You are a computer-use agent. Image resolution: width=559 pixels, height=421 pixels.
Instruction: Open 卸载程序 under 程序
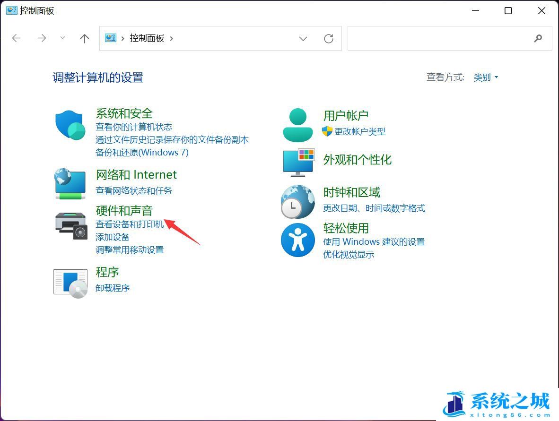pyautogui.click(x=113, y=288)
